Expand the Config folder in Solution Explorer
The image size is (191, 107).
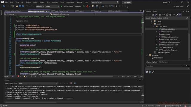(152, 21)
